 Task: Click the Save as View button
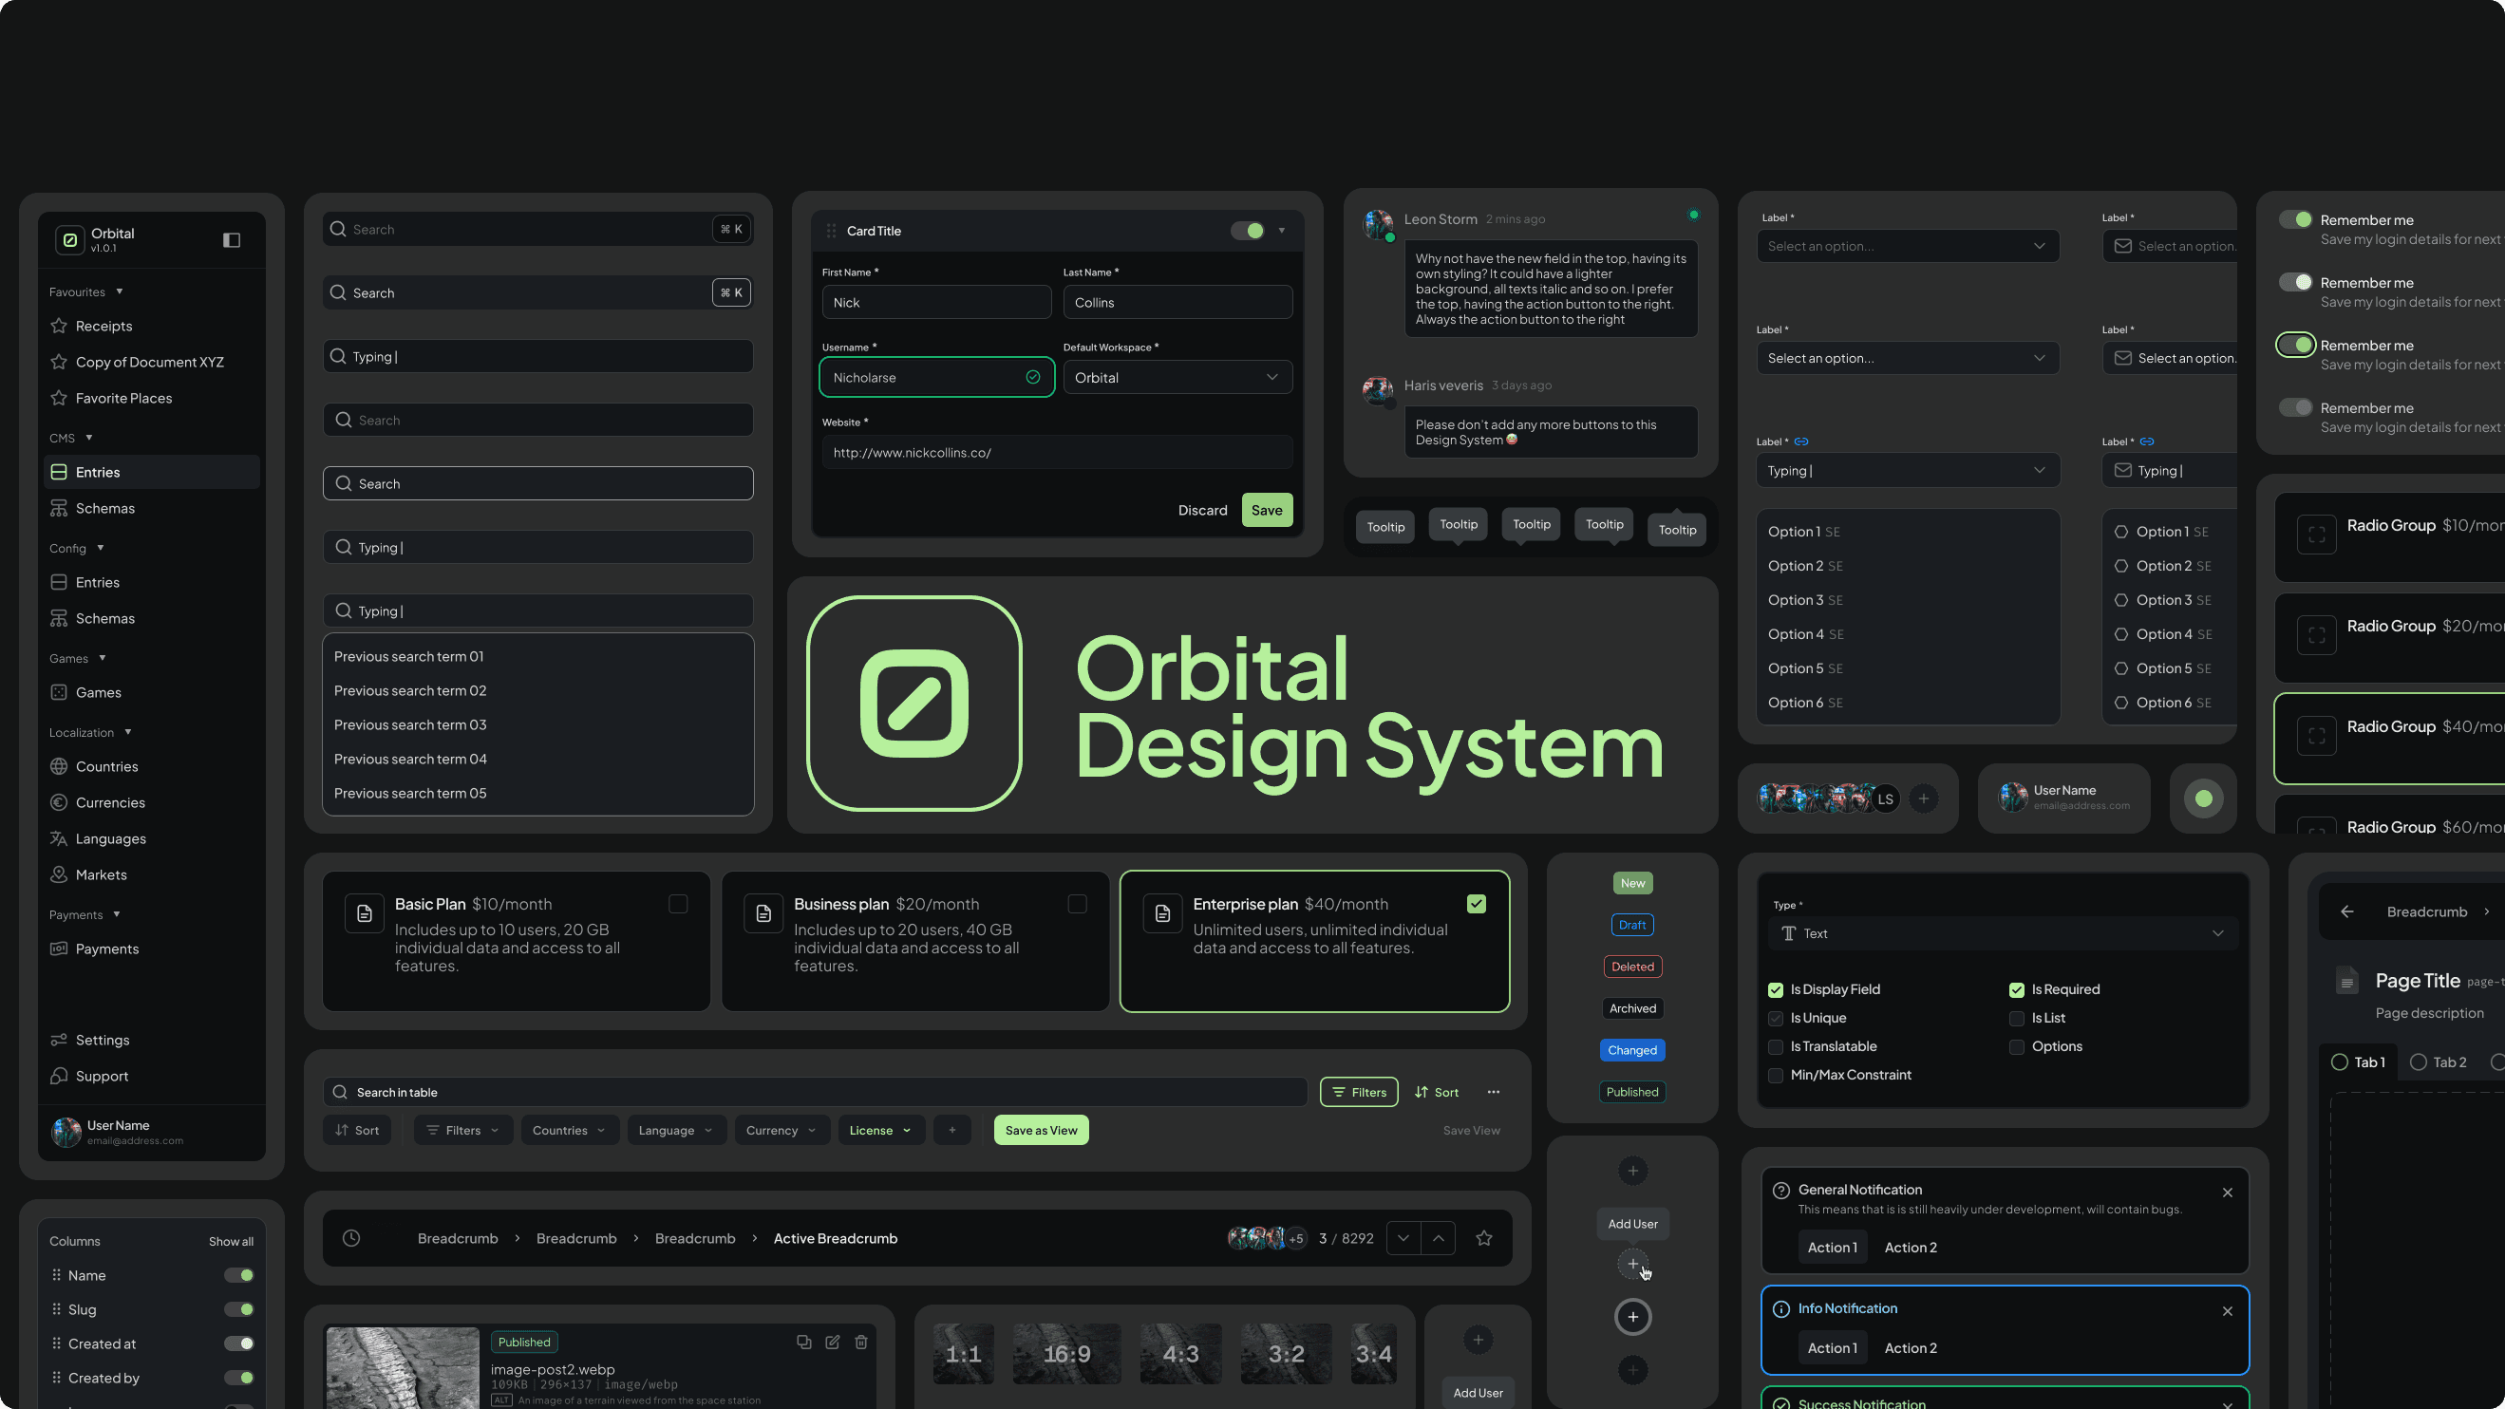click(x=1041, y=1130)
